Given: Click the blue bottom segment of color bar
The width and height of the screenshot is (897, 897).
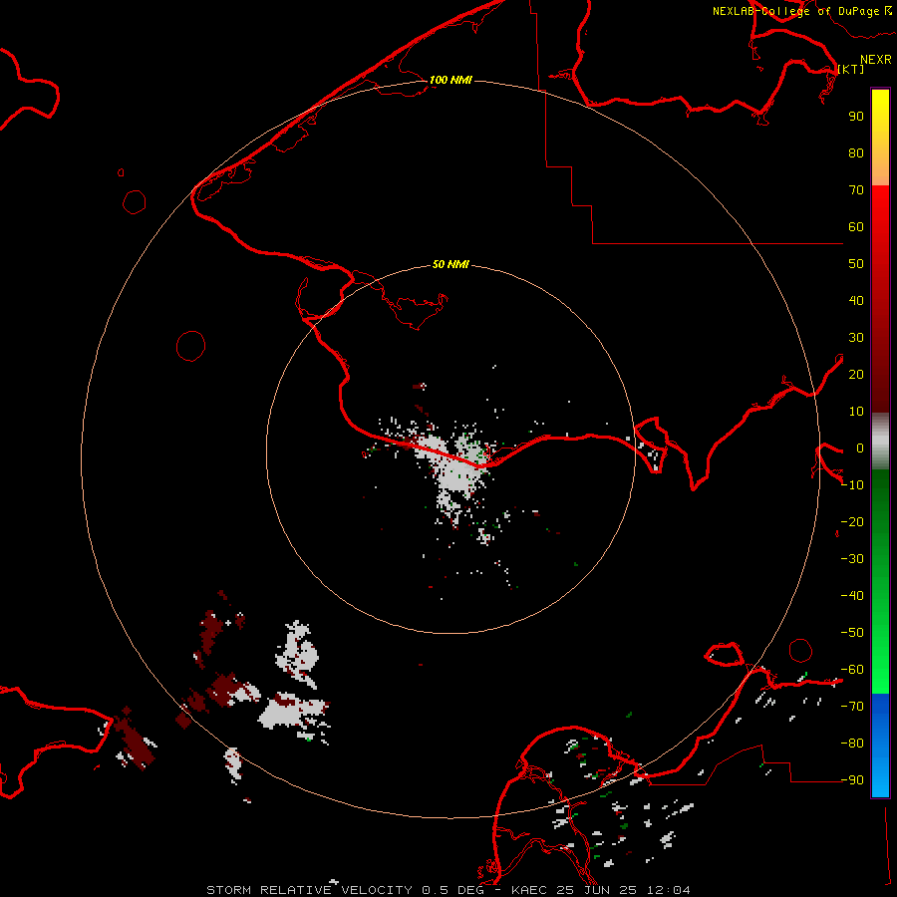Looking at the screenshot, I should pos(880,746).
